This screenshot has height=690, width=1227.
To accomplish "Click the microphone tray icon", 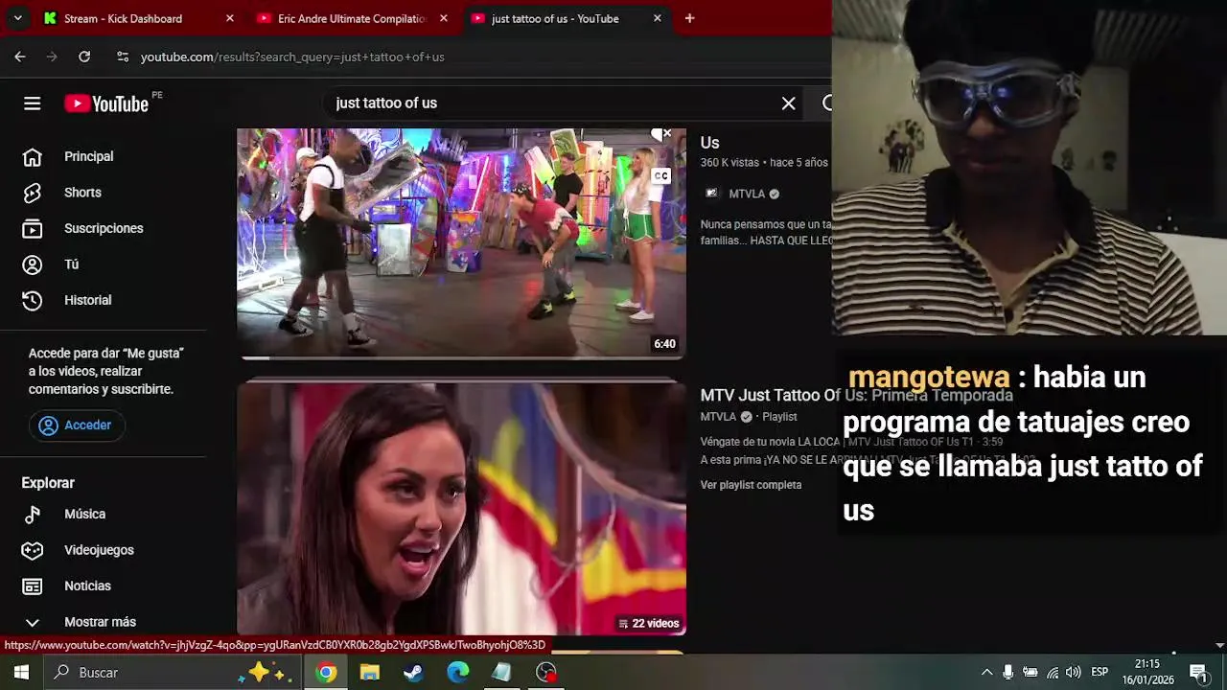I will pos(1008,673).
